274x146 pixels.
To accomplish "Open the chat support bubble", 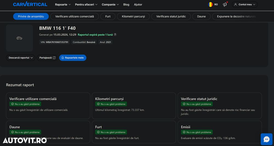I will [266, 139].
